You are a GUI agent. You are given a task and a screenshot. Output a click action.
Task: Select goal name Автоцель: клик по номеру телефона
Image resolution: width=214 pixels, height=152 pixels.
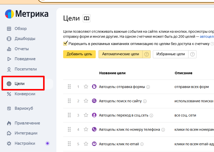tap(129, 129)
